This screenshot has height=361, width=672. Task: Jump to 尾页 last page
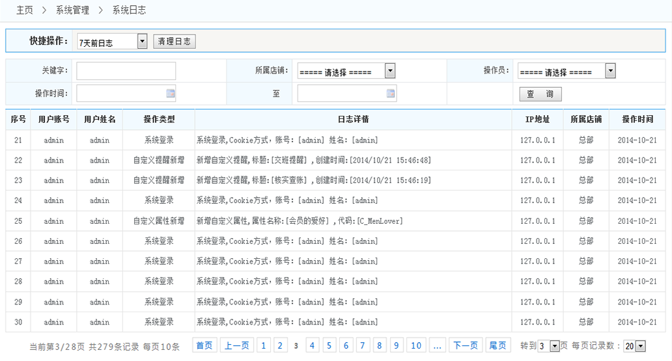click(x=498, y=346)
